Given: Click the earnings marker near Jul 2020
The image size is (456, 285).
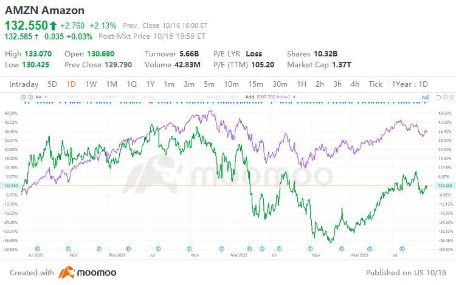Looking at the screenshot, I should (x=38, y=248).
